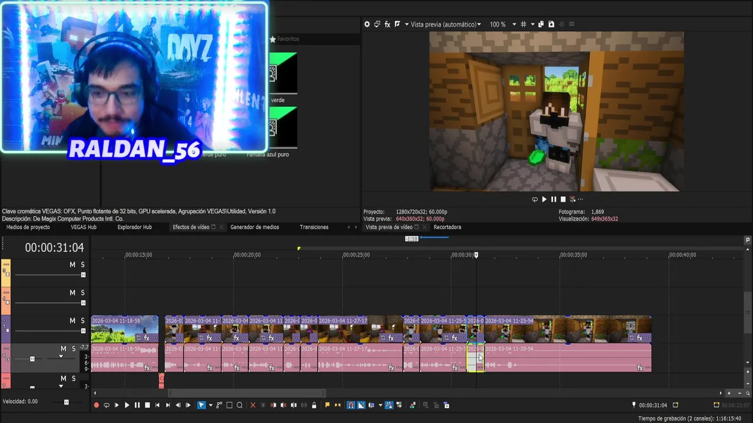Select 'Vista previa de vídeo' tab

pos(389,227)
